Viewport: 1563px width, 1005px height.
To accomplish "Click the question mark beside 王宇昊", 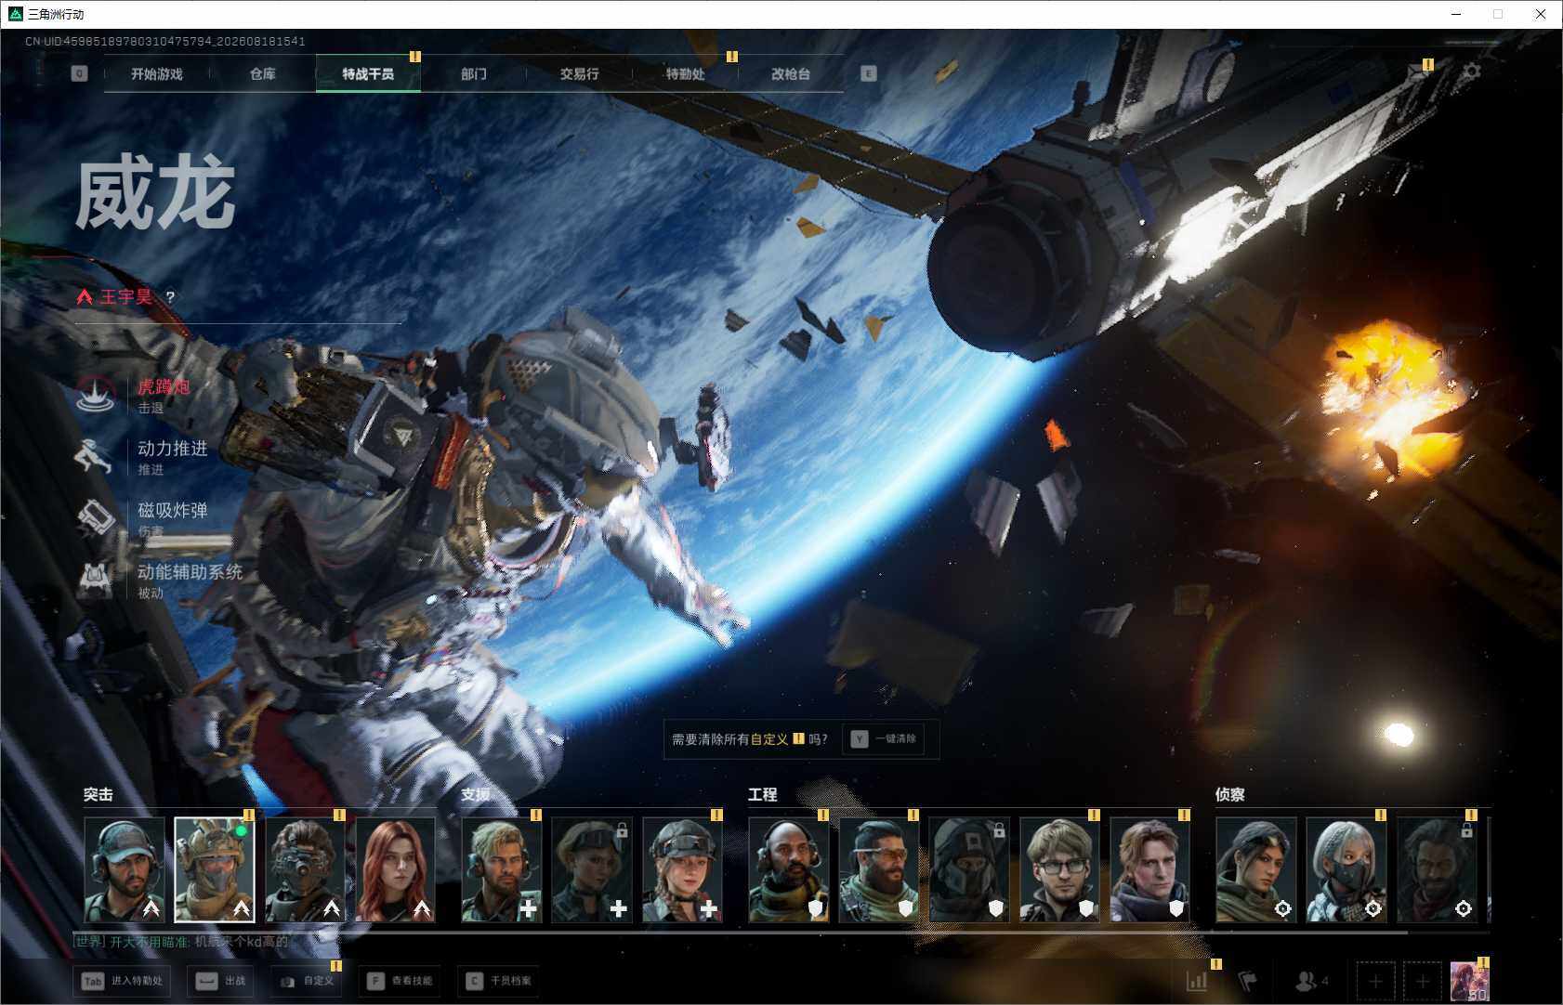I will 170,297.
